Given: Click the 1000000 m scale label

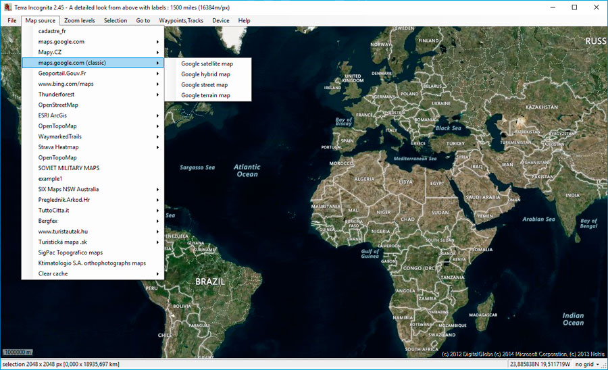Looking at the screenshot, I should click(18, 352).
